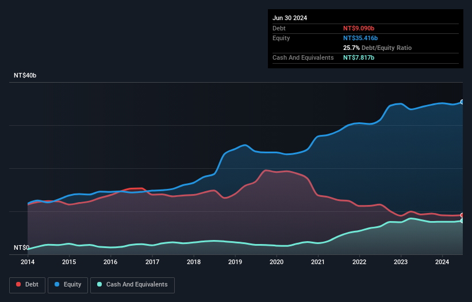Click the Jun 30 2024 tooltip date

coord(290,18)
